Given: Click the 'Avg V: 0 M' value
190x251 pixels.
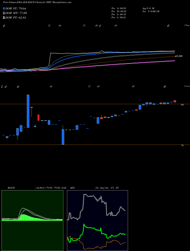Looking at the screenshot, I should (x=148, y=8).
